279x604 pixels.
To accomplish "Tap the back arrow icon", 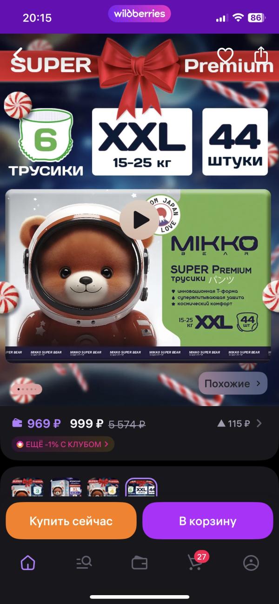I will click(18, 55).
